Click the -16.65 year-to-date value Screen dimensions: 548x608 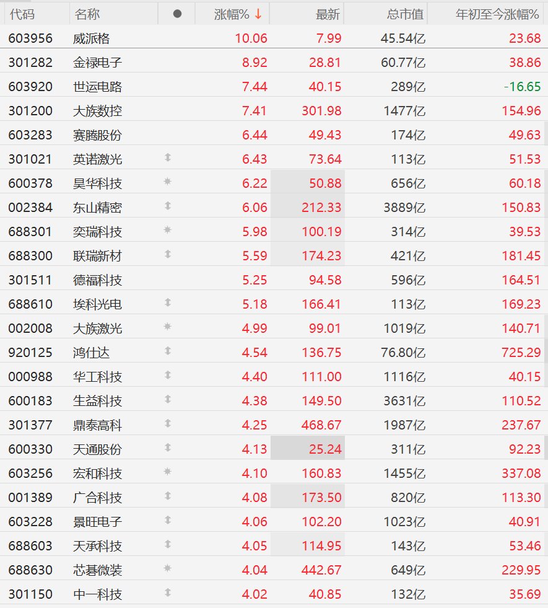(x=522, y=87)
